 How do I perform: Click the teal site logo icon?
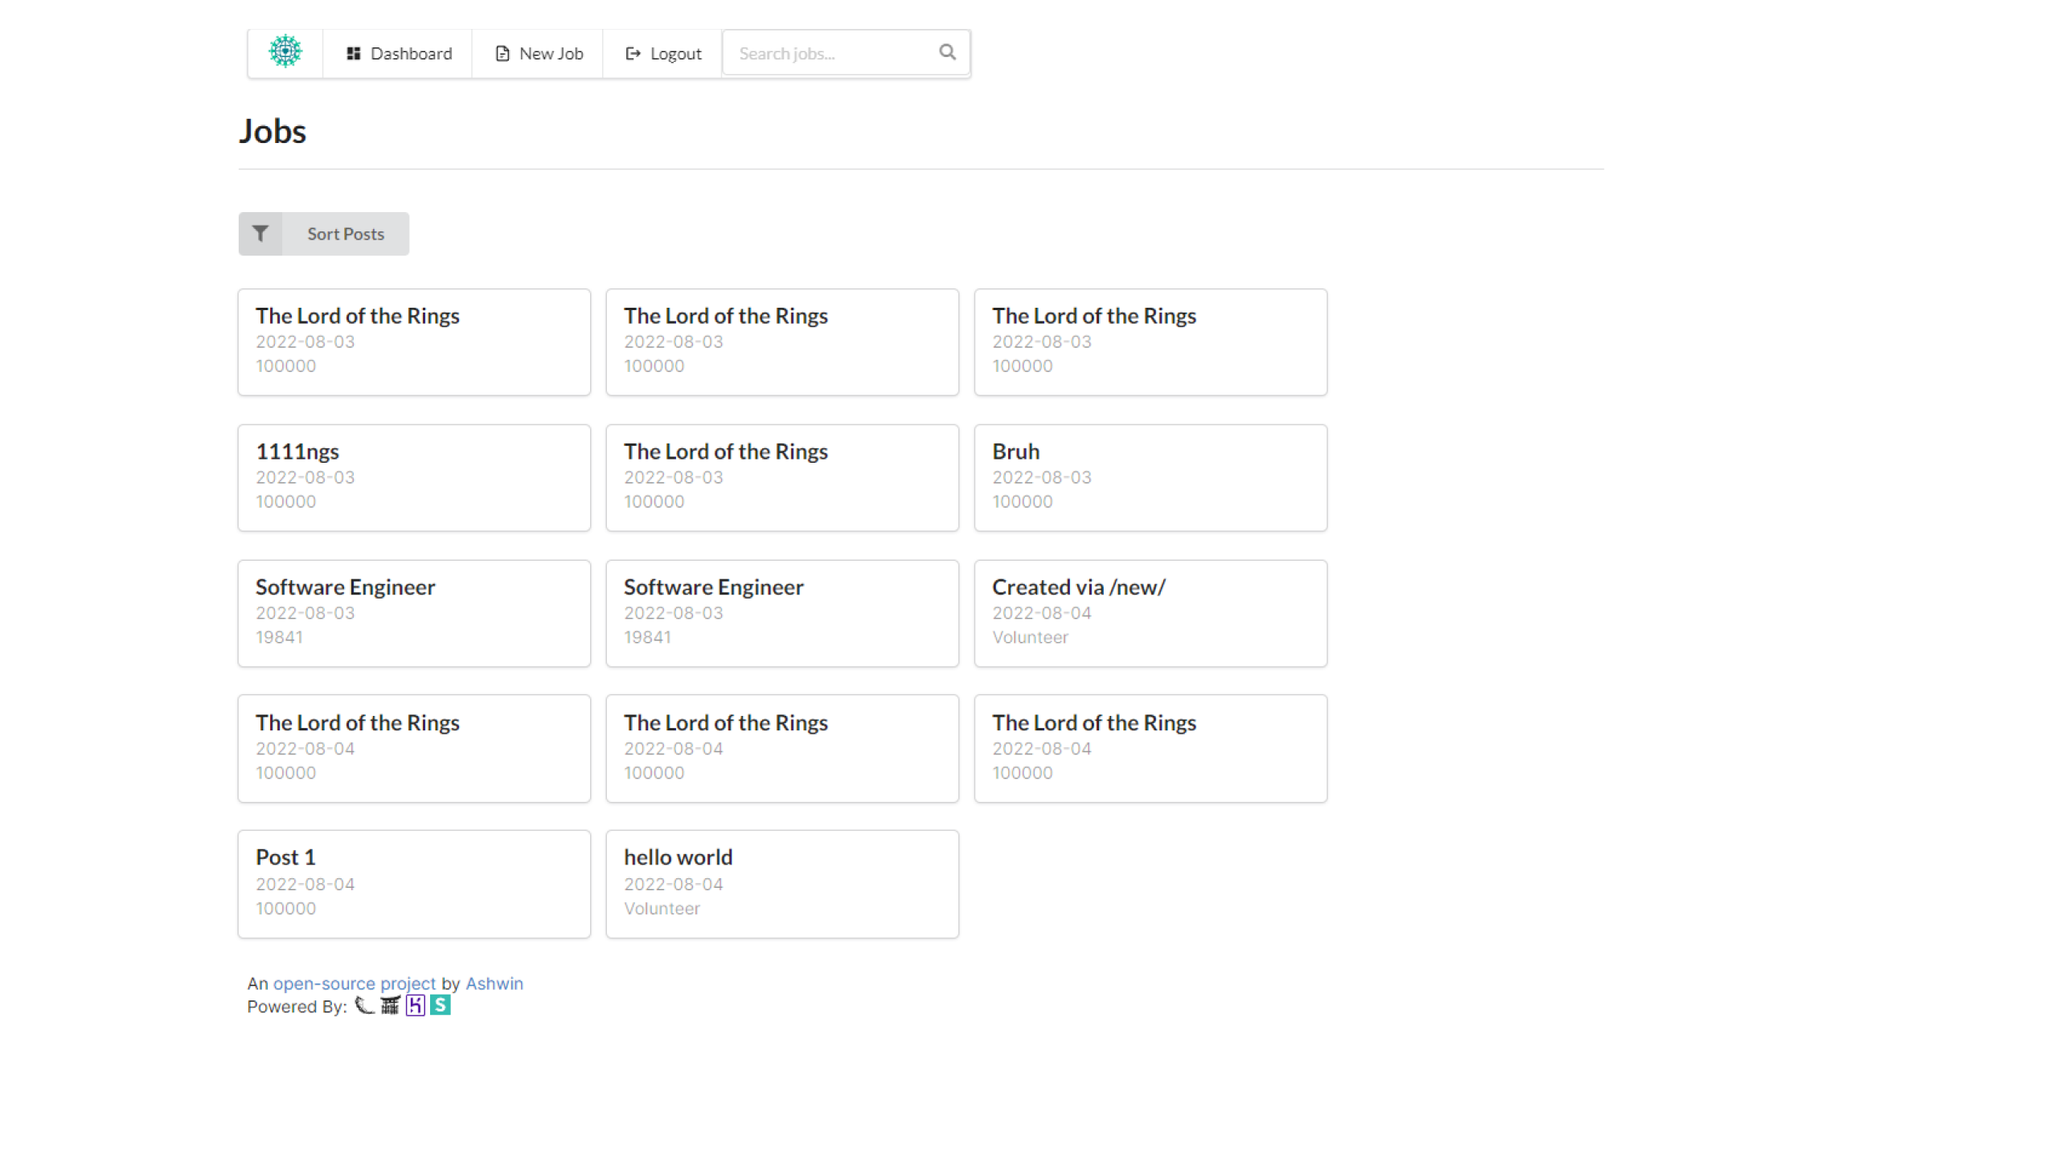click(285, 52)
